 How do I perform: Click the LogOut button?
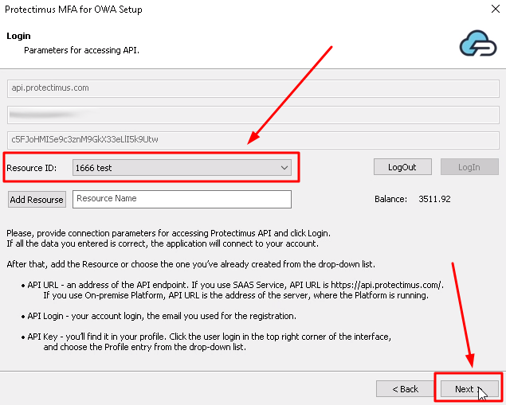pyautogui.click(x=402, y=167)
